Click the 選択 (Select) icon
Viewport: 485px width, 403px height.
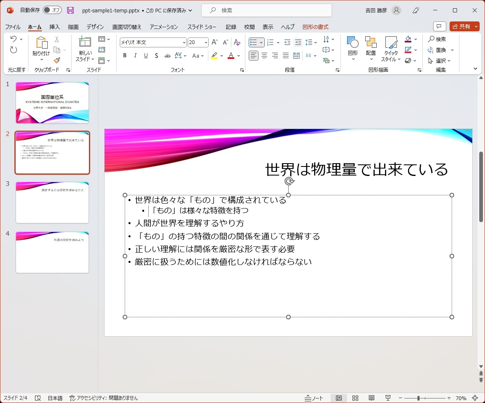(x=437, y=61)
